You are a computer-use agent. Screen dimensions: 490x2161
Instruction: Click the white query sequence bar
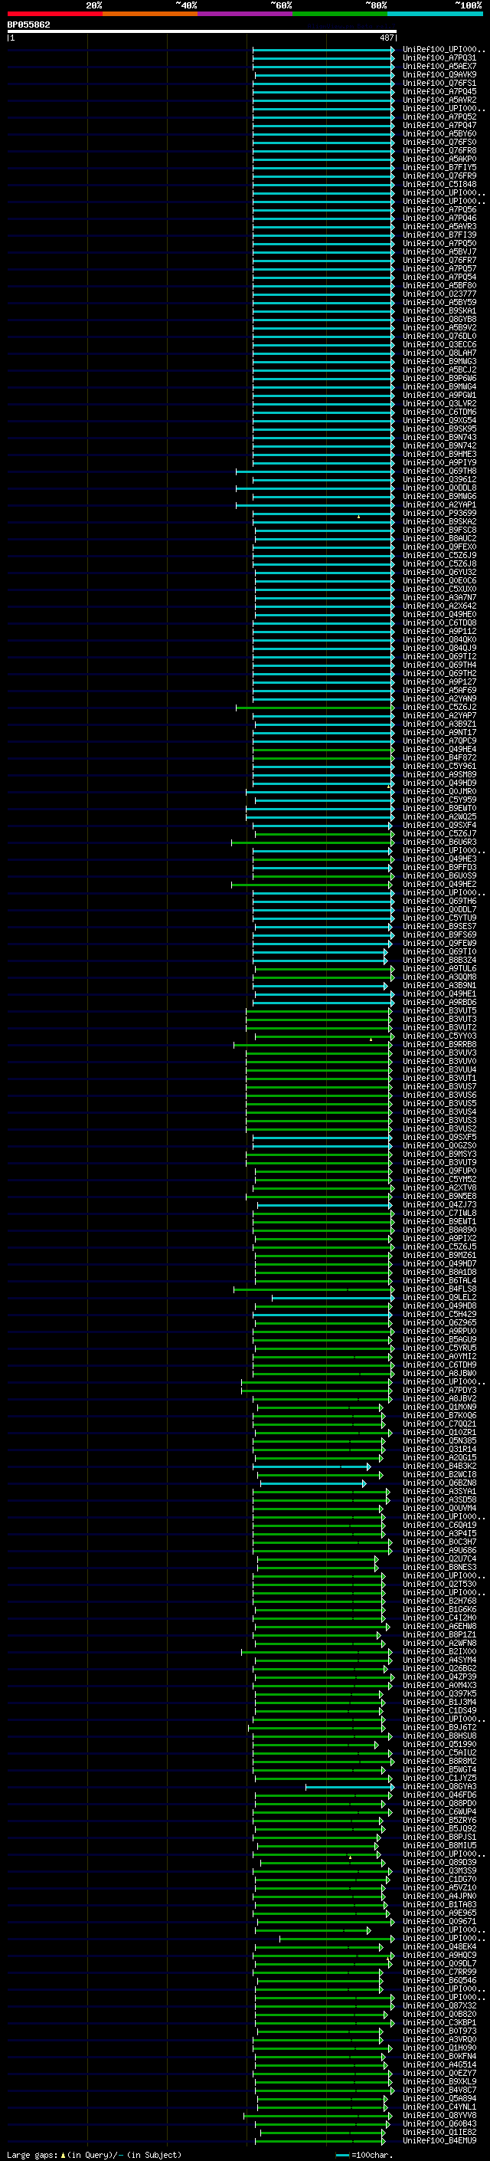point(202,32)
